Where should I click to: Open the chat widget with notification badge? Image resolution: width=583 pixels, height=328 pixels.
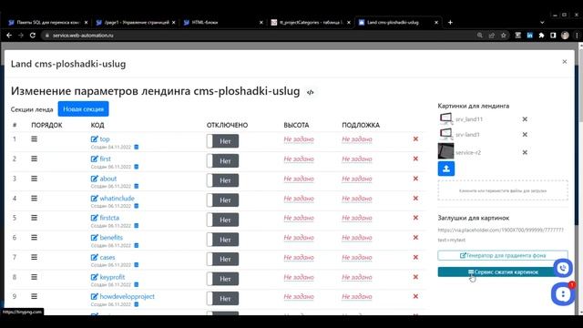pyautogui.click(x=563, y=294)
